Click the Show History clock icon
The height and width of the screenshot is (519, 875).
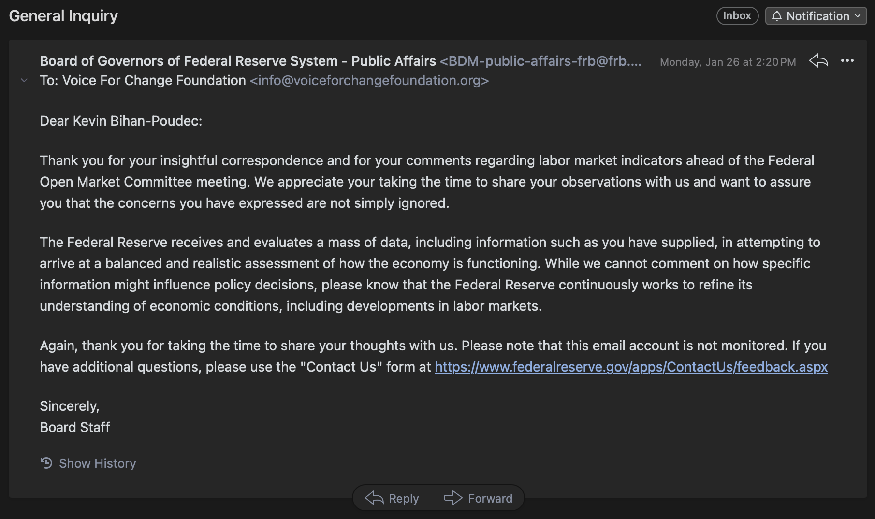click(46, 463)
